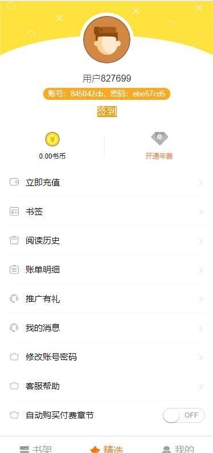
Task: Click the yellow coin 书币 icon
Action: click(x=52, y=140)
